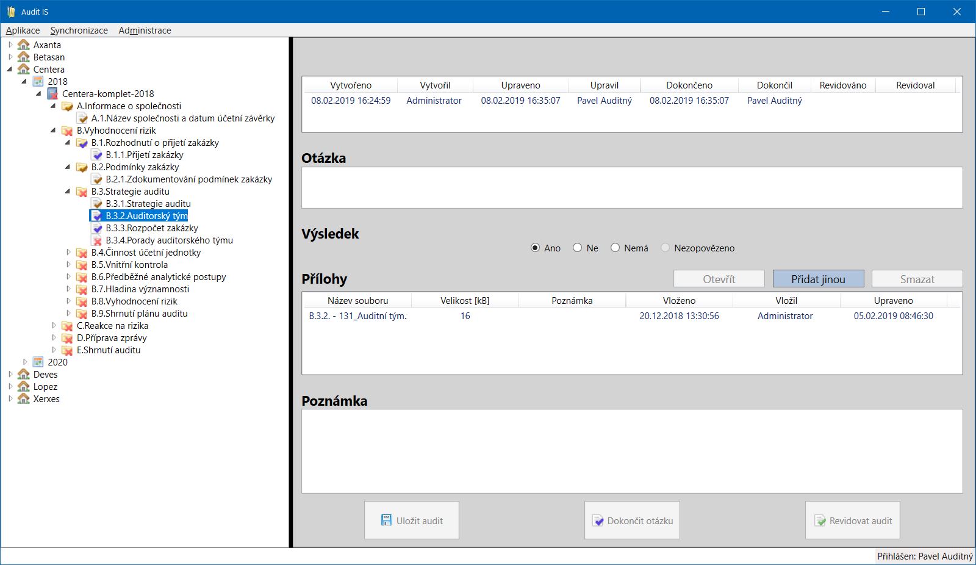
Task: Click the Otevřít attachment button
Action: 719,279
